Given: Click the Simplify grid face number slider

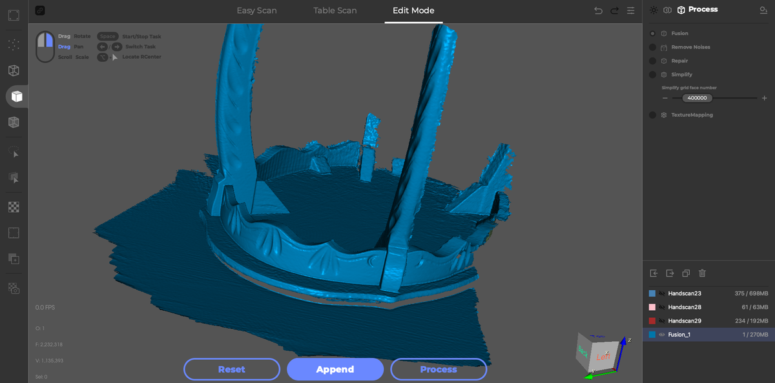Looking at the screenshot, I should 697,98.
